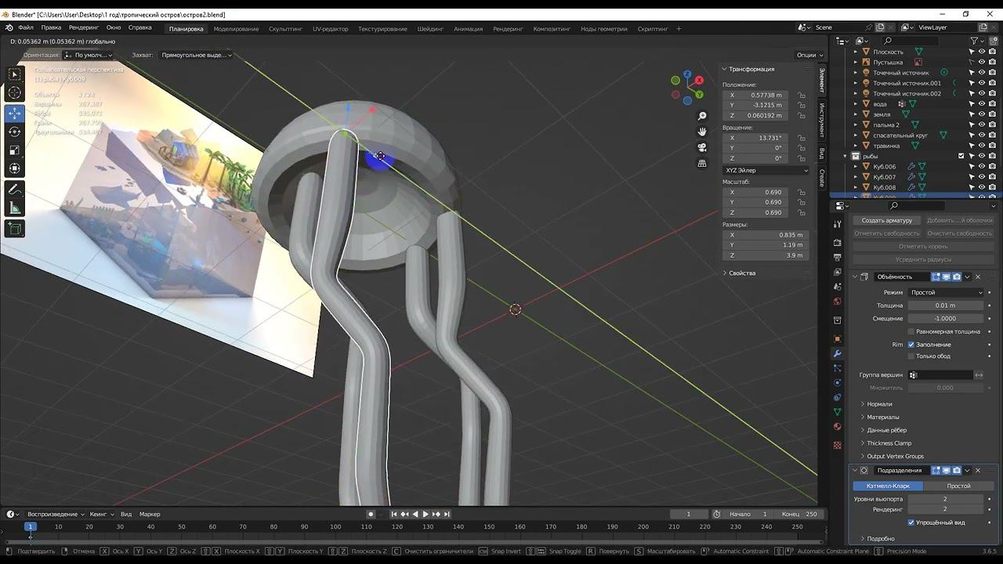Expand the Нормали subpanel
1003x564 pixels.
pos(879,404)
